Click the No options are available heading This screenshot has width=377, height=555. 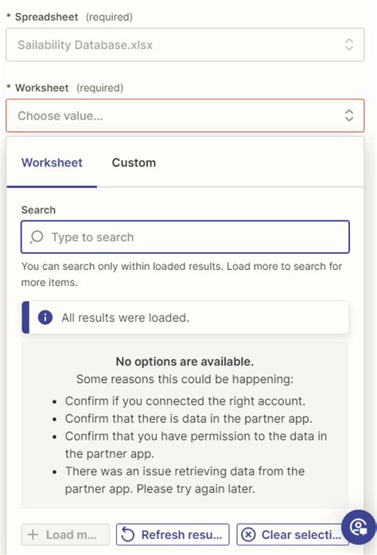pos(185,362)
